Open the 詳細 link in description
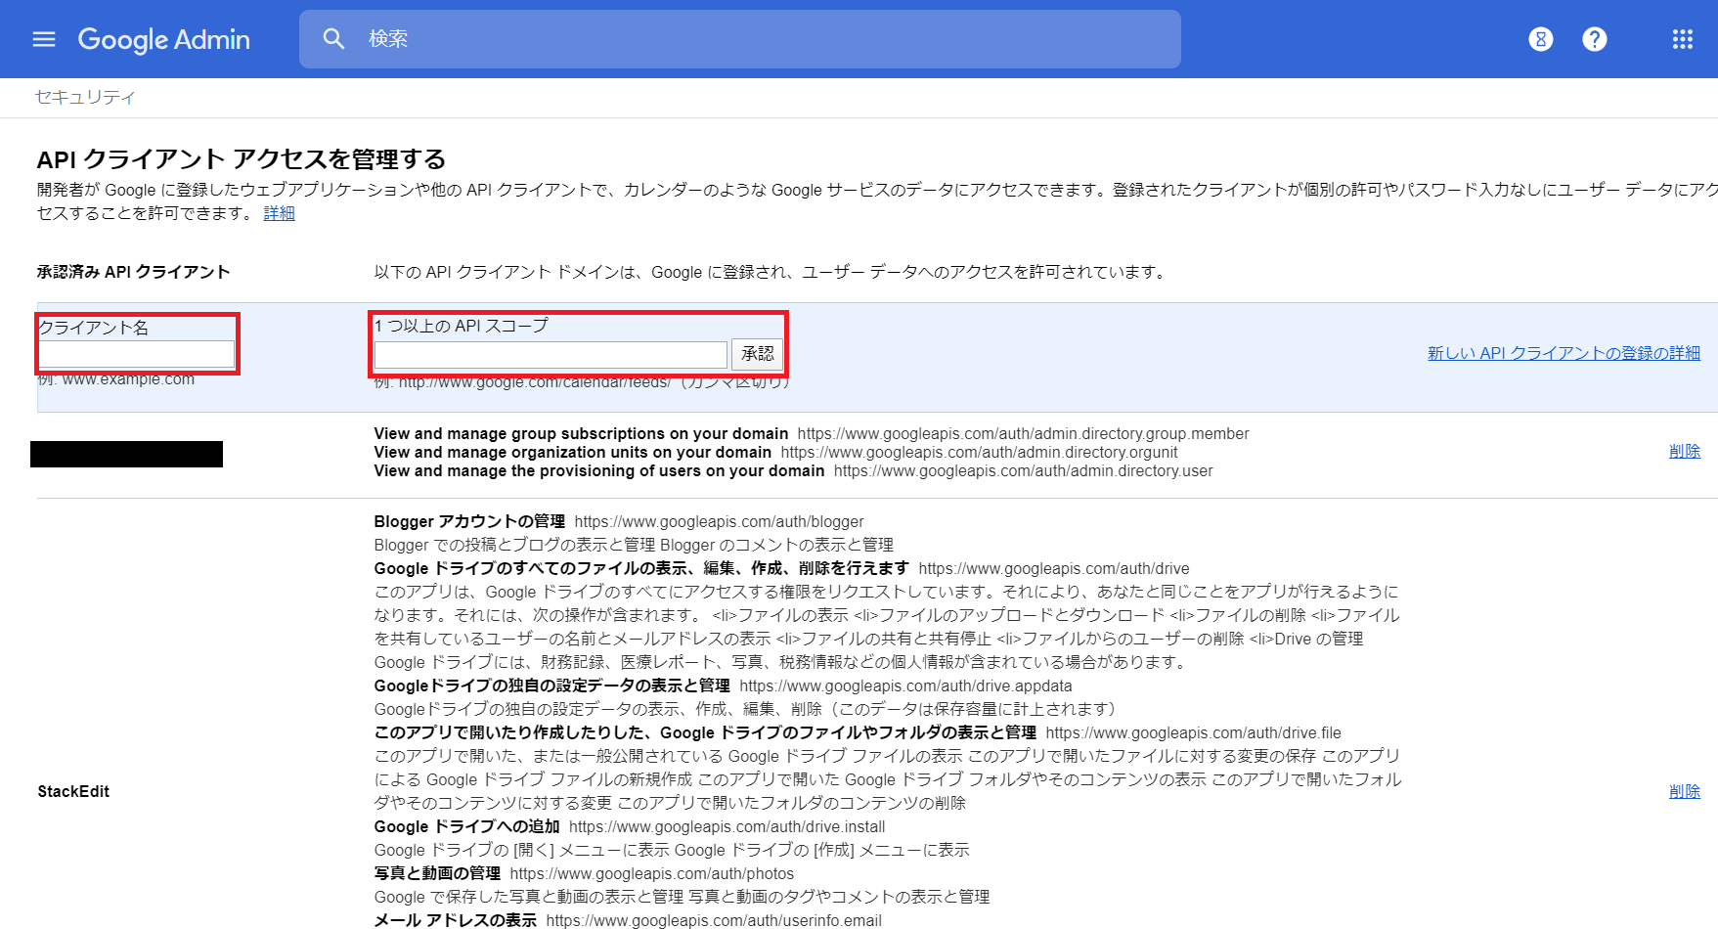Screen dimensions: 1718x929 click(279, 213)
